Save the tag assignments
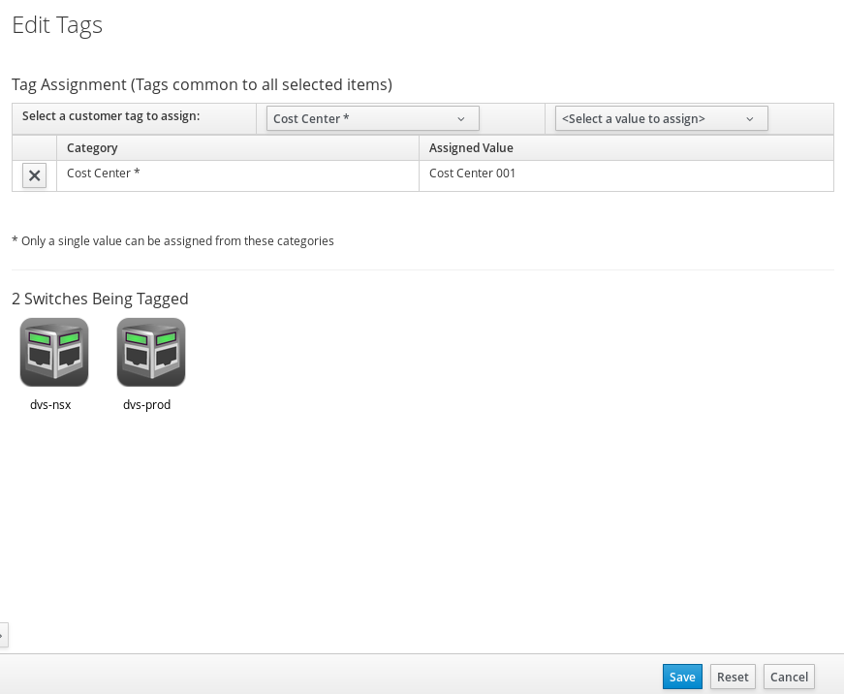The height and width of the screenshot is (694, 844). 682,677
